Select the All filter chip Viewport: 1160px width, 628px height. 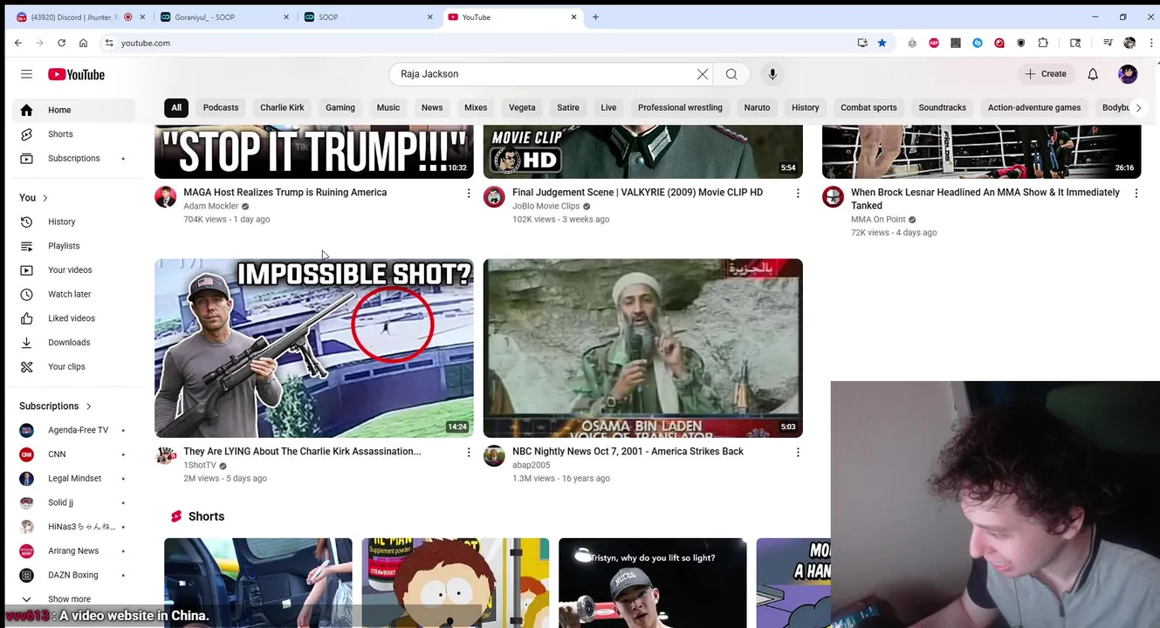[x=176, y=108]
